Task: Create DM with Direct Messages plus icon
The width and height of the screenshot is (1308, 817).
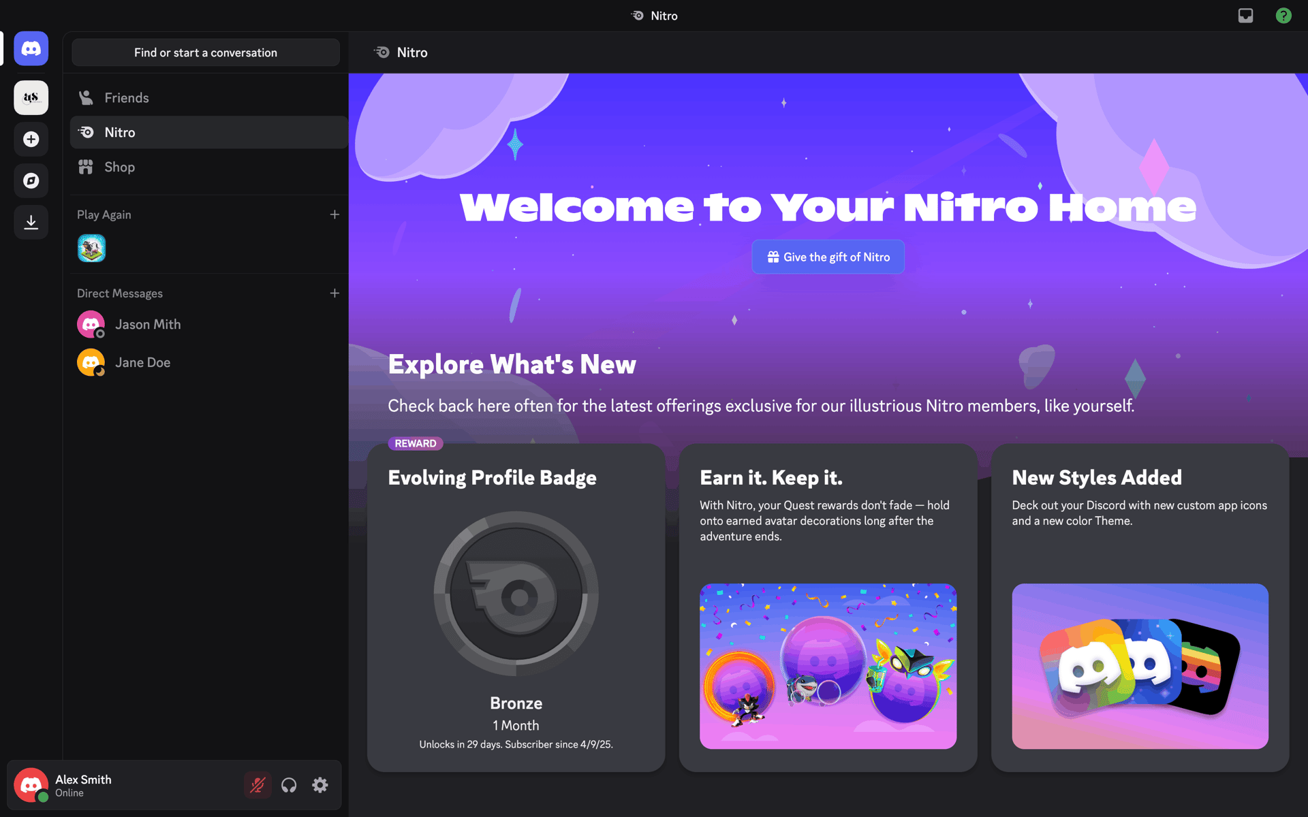Action: tap(334, 293)
